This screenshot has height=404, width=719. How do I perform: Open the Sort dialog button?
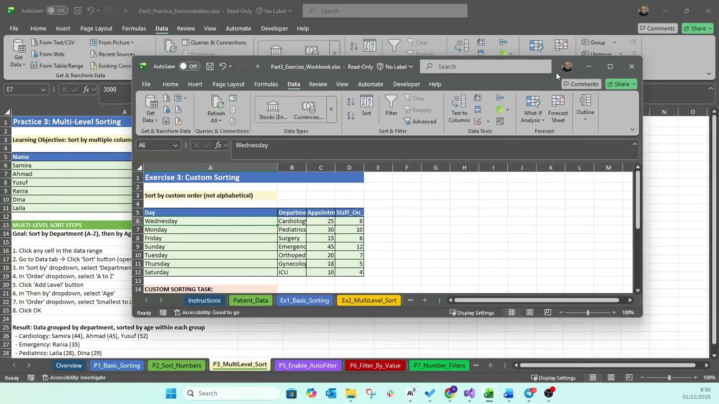(x=366, y=106)
